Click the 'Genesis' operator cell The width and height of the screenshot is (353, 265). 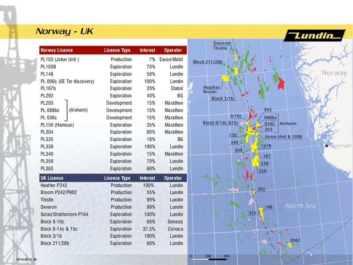point(175,222)
